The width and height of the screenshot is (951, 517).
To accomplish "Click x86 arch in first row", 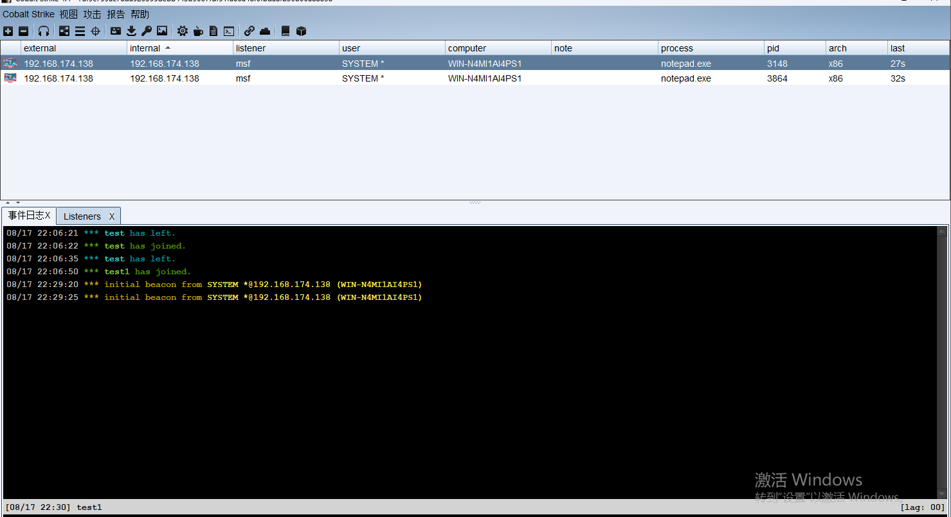I will (x=836, y=64).
